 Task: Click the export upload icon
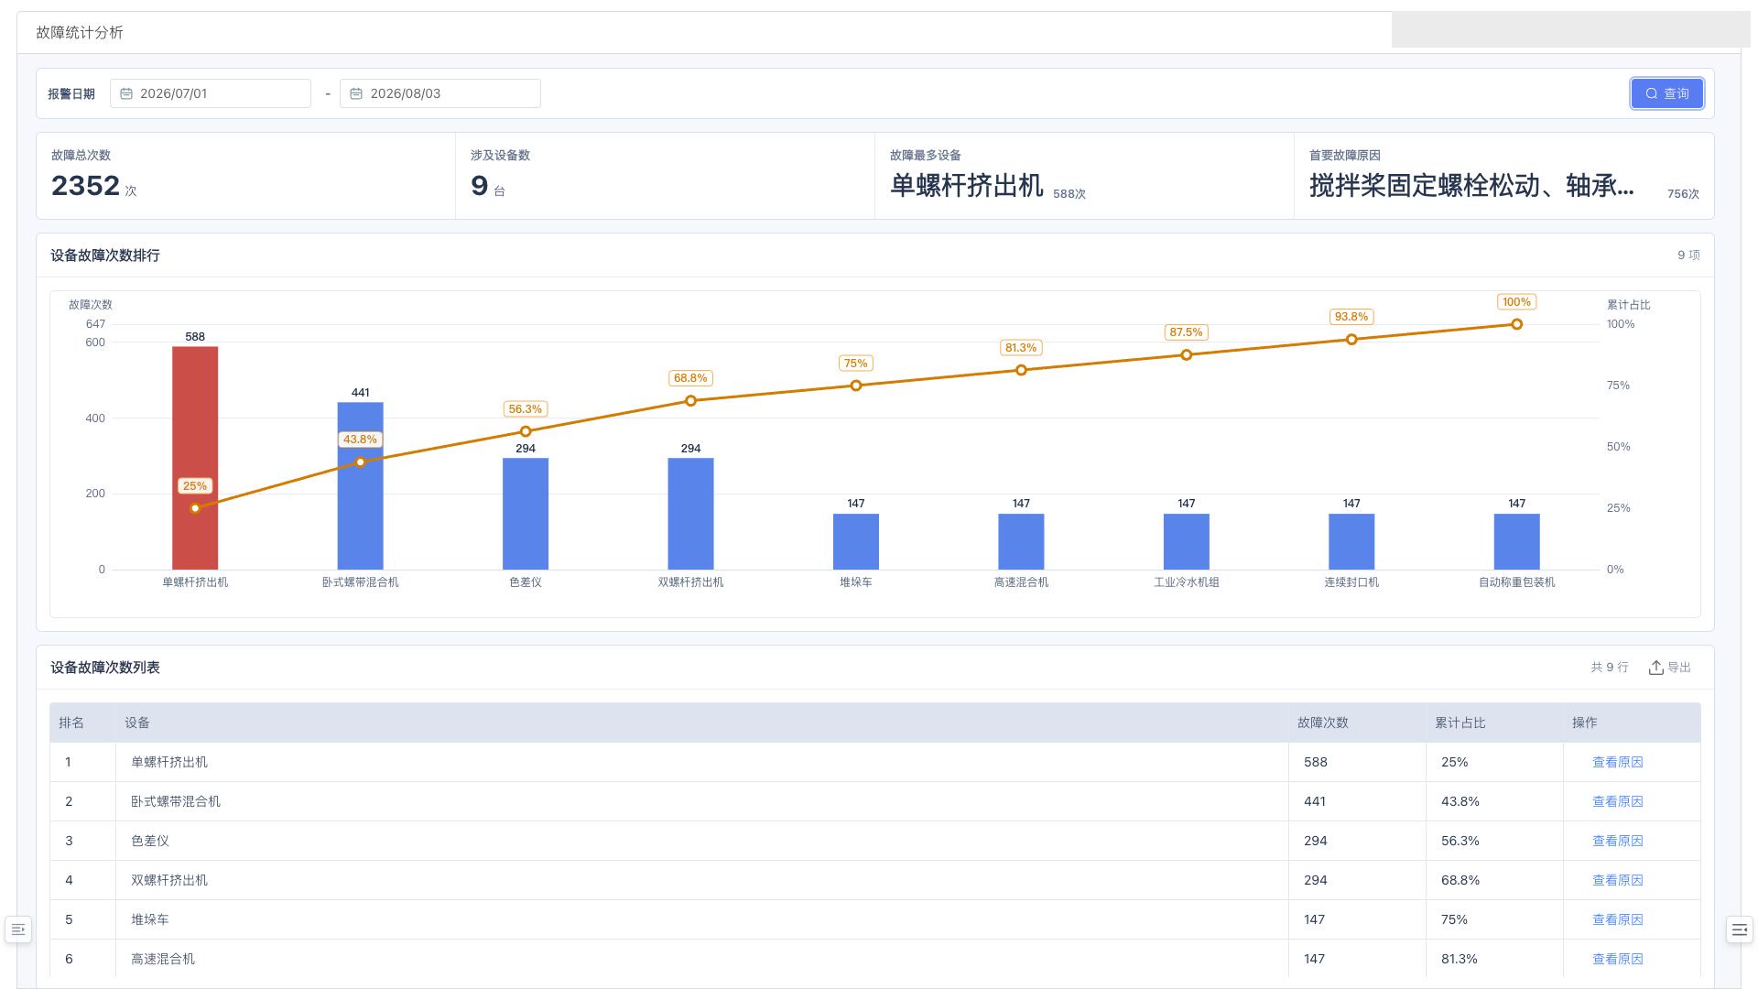click(1655, 668)
